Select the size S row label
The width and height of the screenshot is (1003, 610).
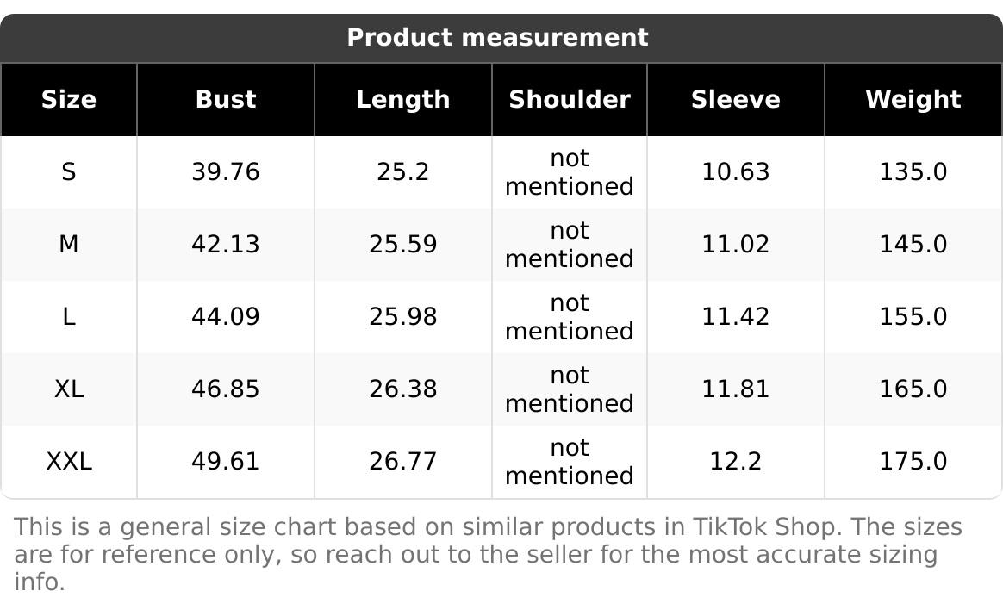[69, 172]
